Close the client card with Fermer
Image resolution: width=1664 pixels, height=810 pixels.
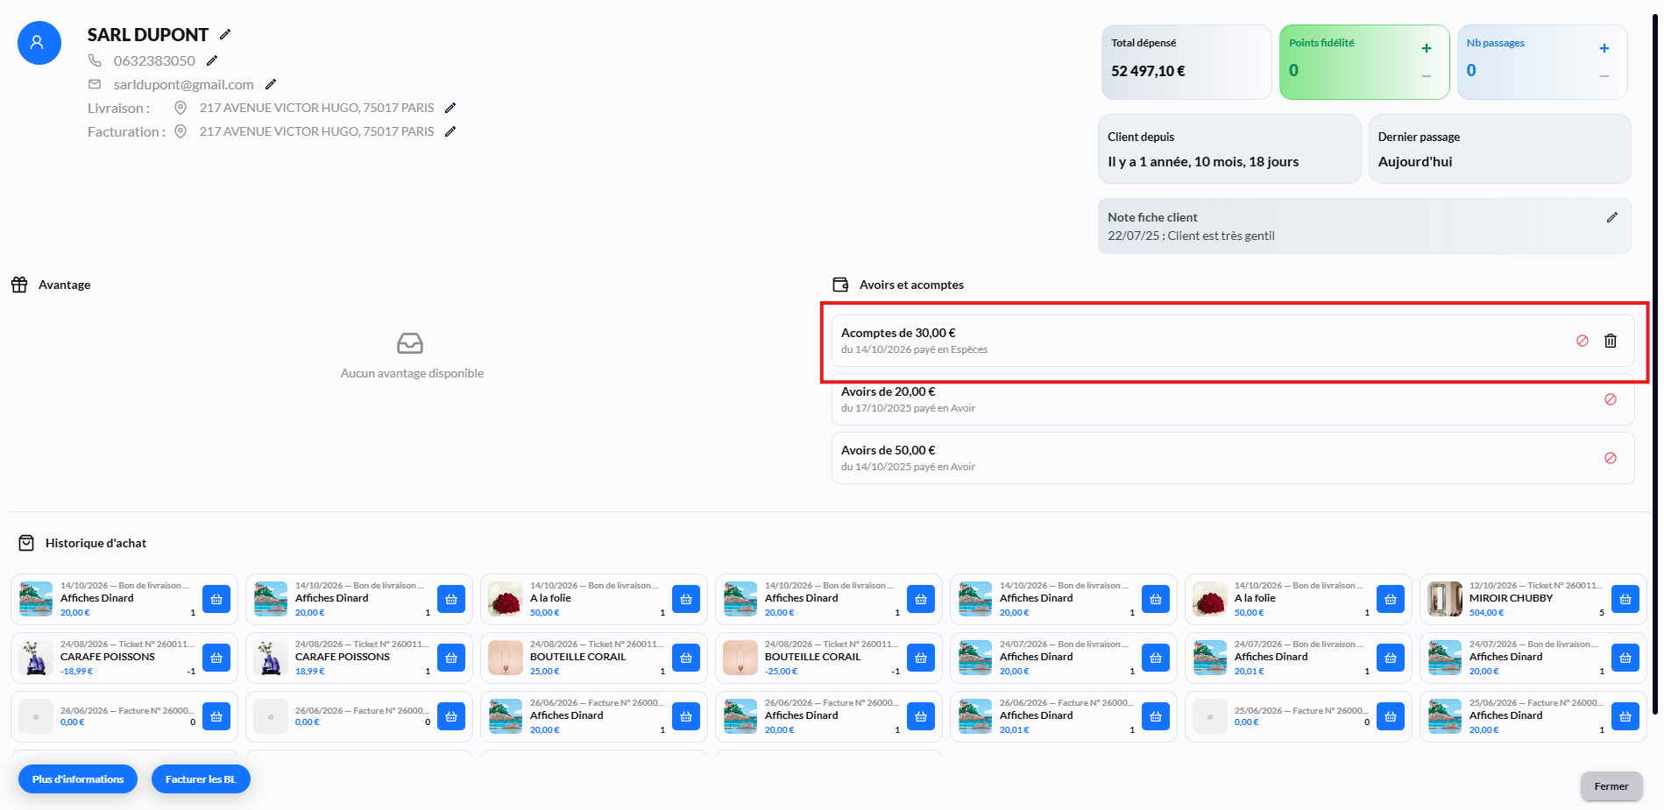click(x=1611, y=786)
